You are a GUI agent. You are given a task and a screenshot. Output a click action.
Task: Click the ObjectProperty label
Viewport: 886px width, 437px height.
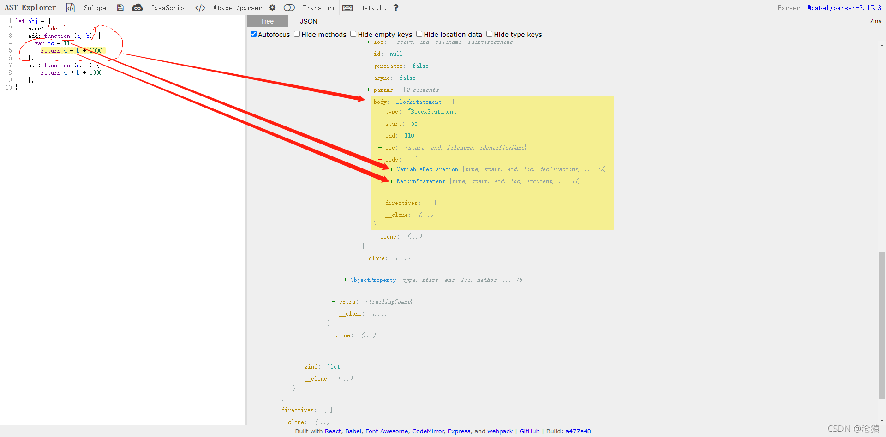click(x=373, y=280)
